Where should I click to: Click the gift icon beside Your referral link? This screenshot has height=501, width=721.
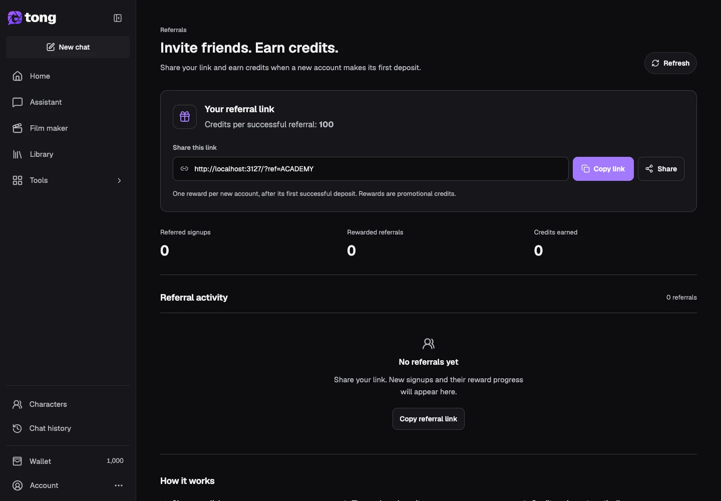185,117
